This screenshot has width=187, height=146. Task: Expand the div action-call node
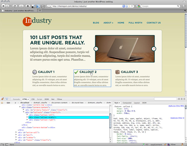pos(16,132)
